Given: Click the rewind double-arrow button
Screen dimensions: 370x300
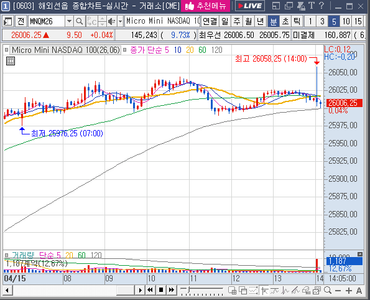Looking at the screenshot, I should pos(150,290).
